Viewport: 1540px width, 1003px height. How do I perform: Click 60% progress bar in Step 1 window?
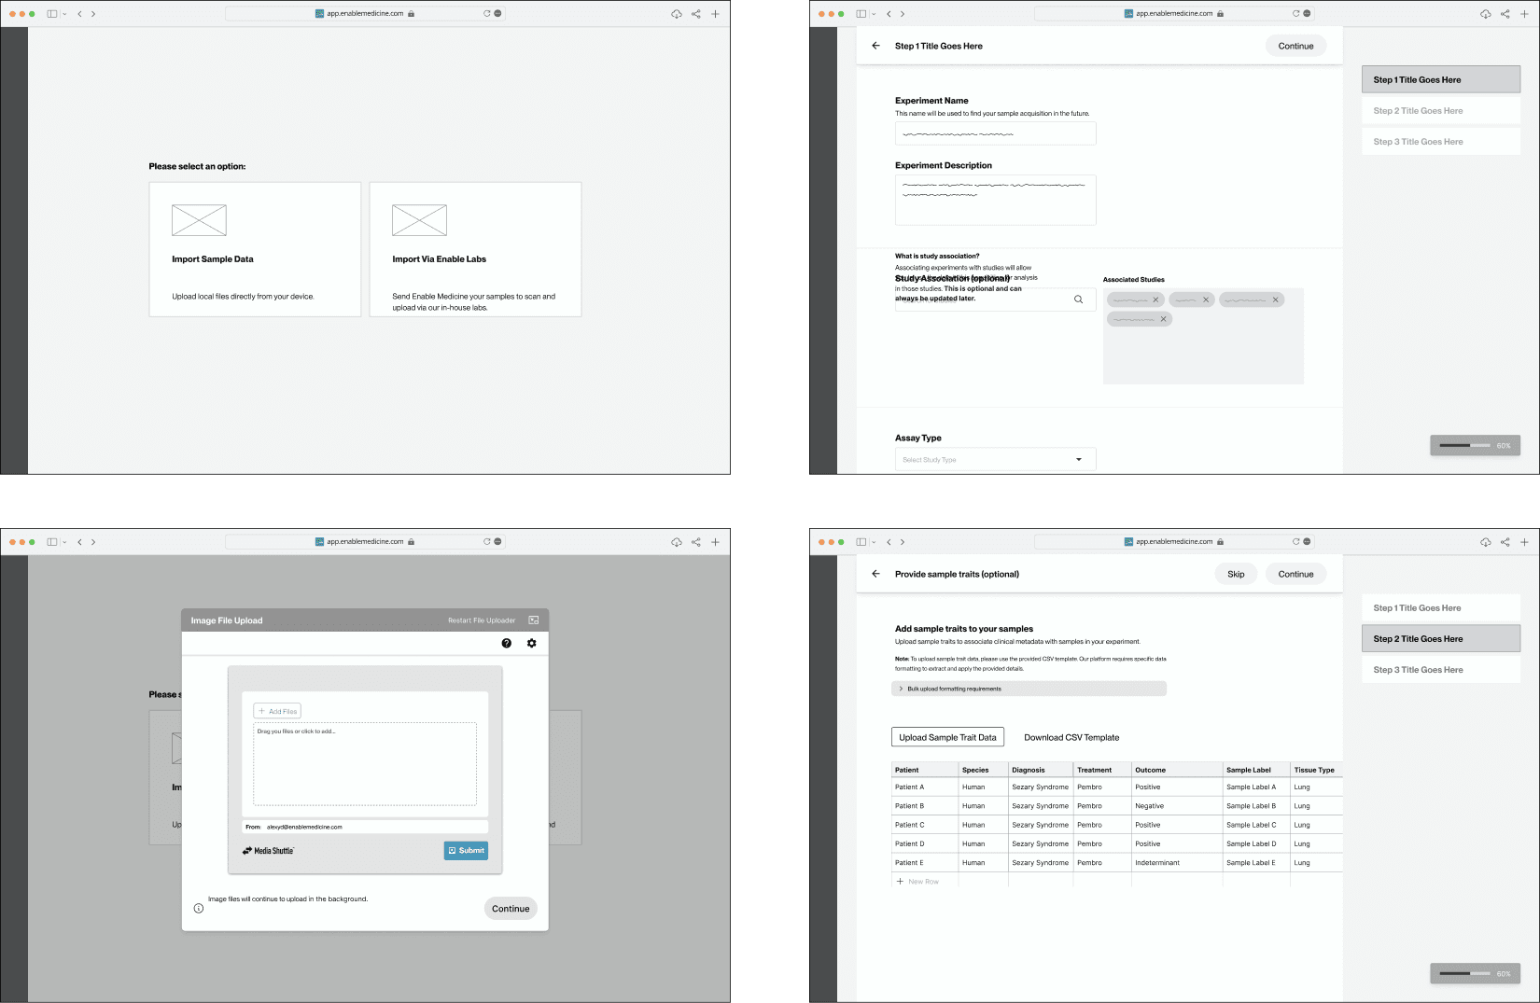(1475, 446)
